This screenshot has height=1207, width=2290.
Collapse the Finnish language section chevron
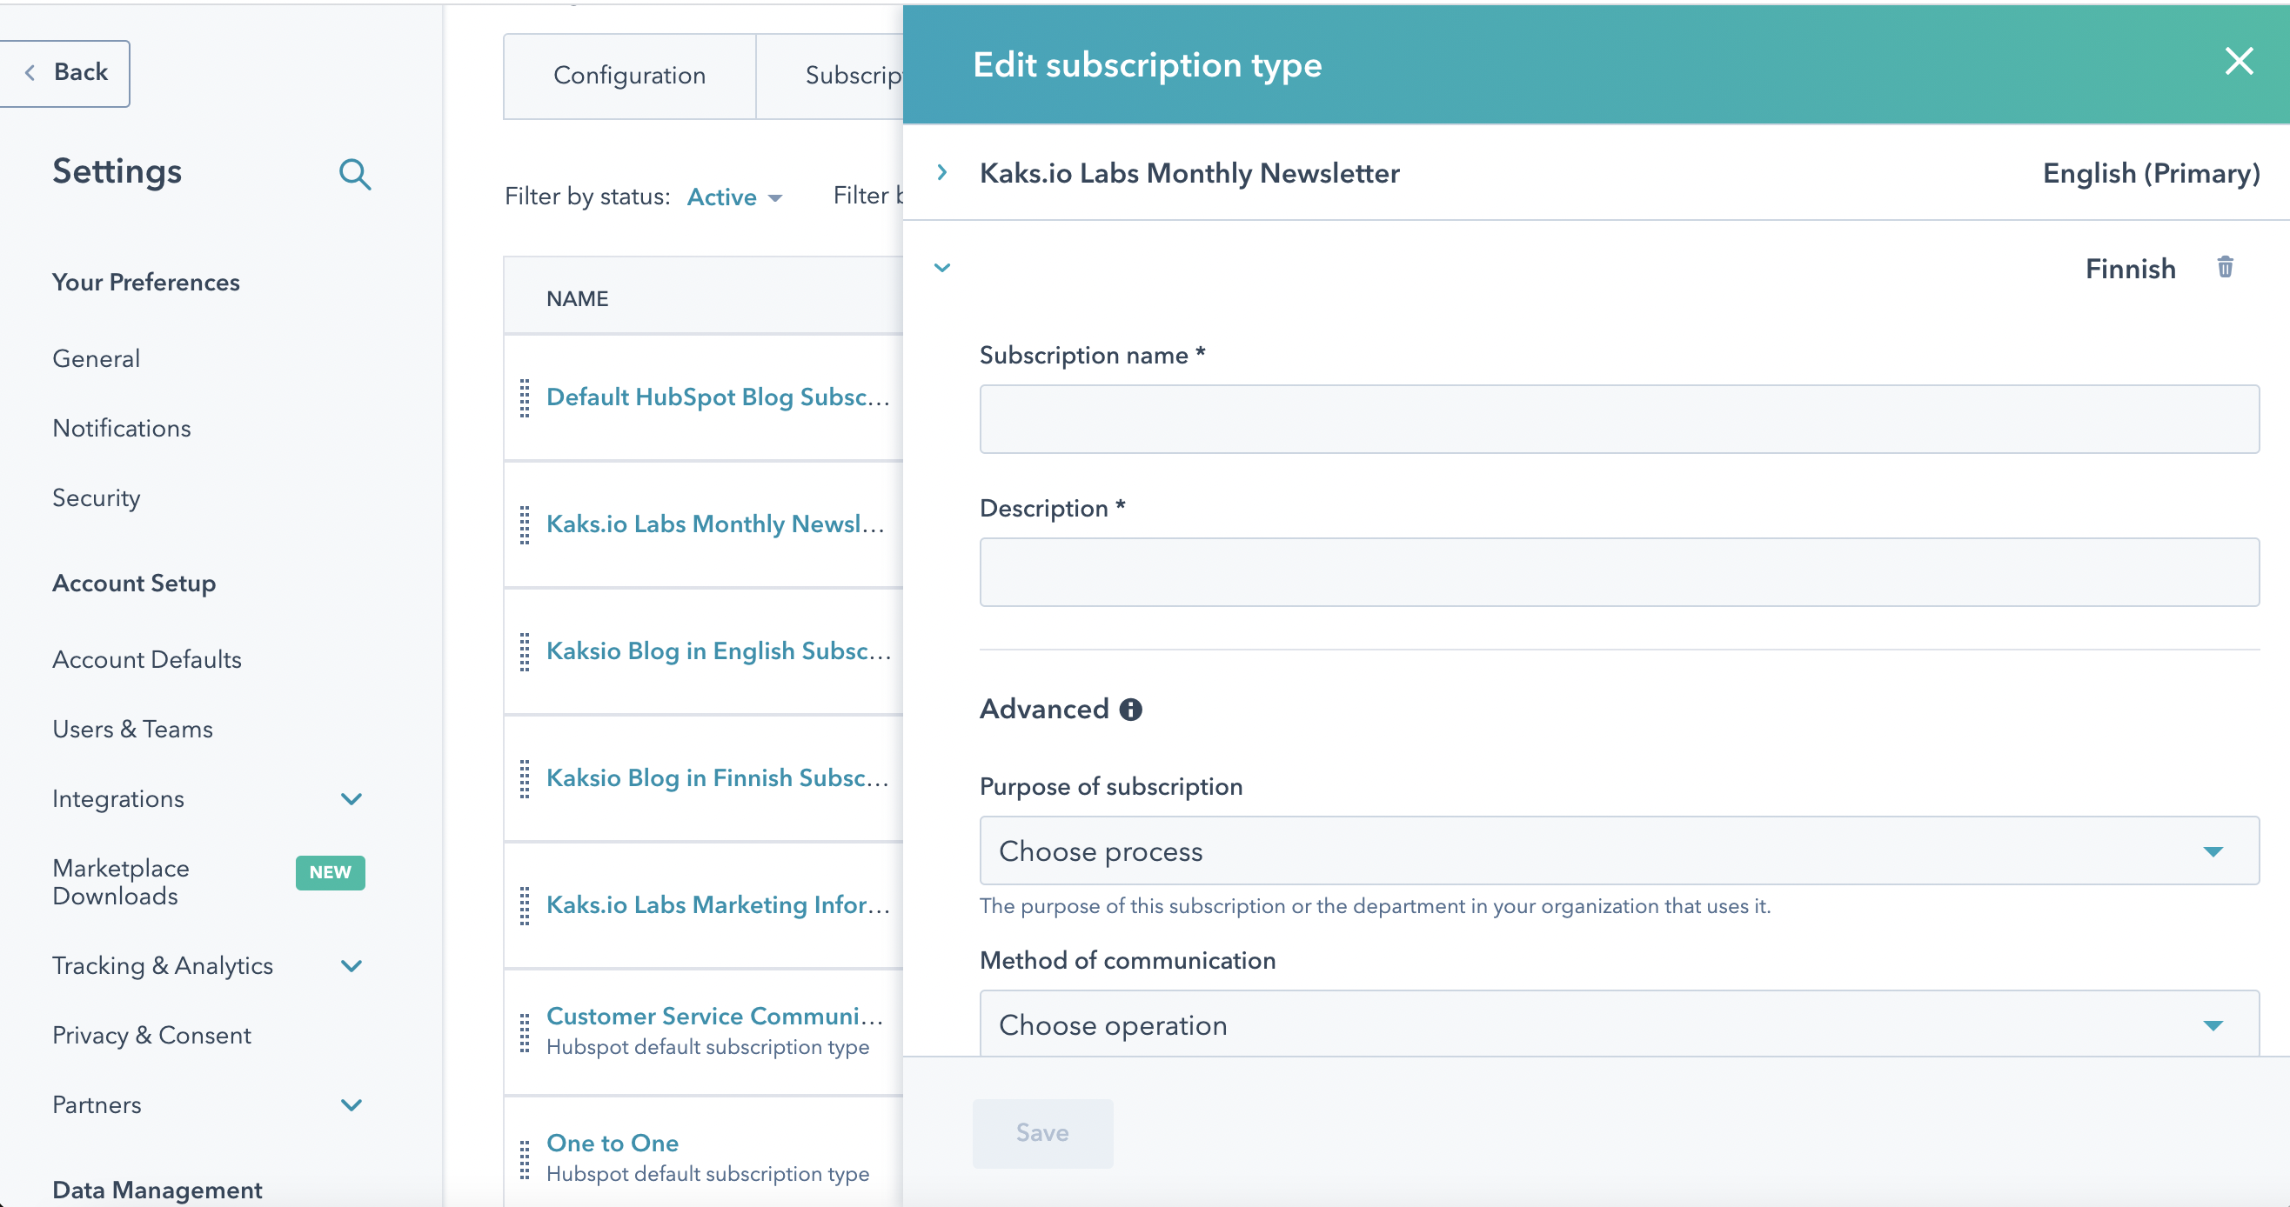941,268
